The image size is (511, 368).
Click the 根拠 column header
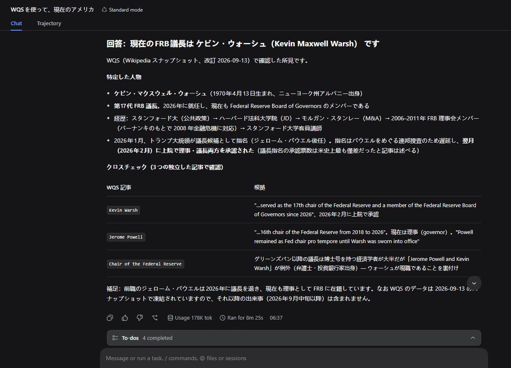pyautogui.click(x=260, y=188)
